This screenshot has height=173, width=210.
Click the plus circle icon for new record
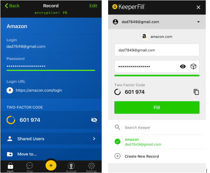pos(118,156)
